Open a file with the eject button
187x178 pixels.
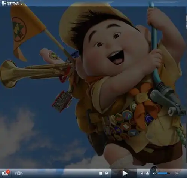tap(147, 173)
